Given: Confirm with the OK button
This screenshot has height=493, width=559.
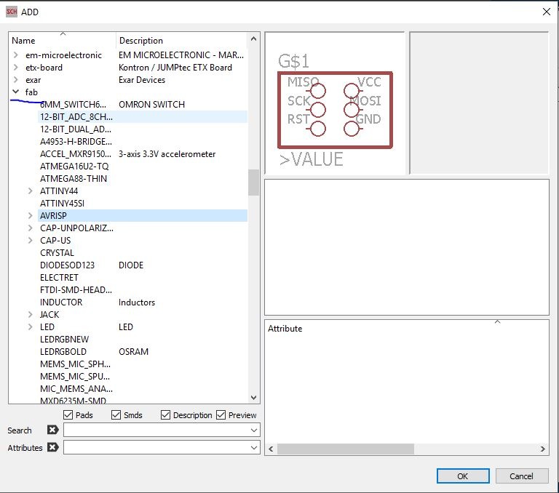Looking at the screenshot, I should pos(463,476).
